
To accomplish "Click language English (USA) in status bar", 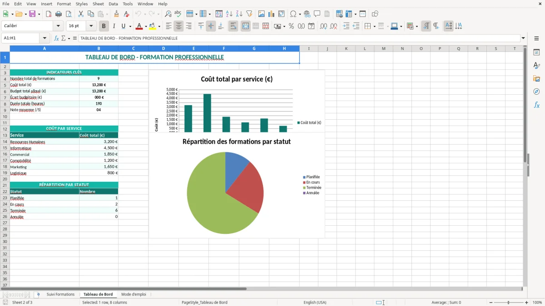I will (x=315, y=302).
